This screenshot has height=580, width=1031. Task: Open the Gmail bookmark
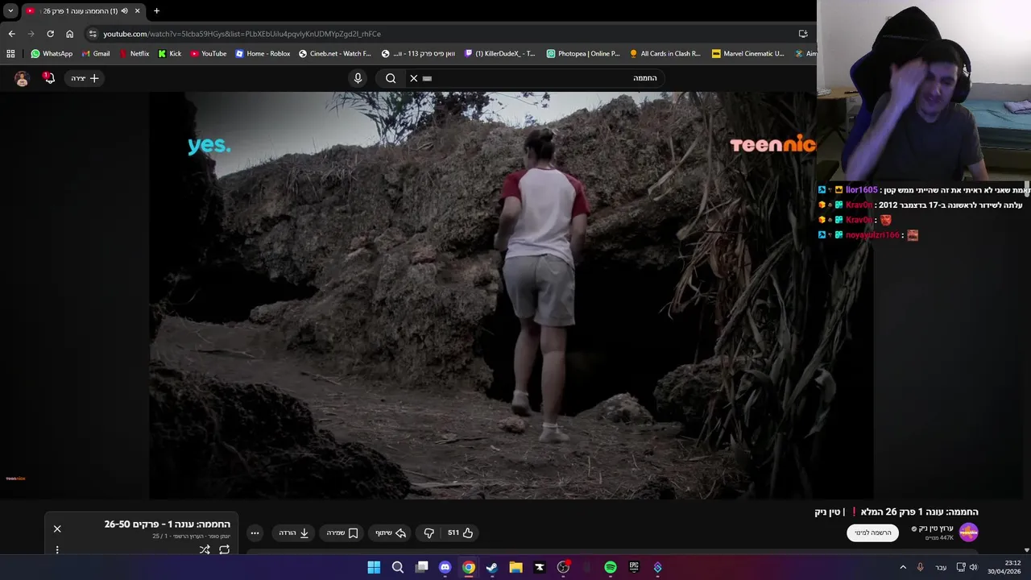(96, 54)
